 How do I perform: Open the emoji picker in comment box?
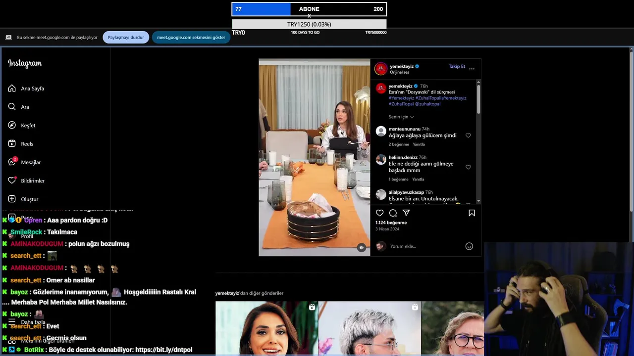click(x=469, y=246)
